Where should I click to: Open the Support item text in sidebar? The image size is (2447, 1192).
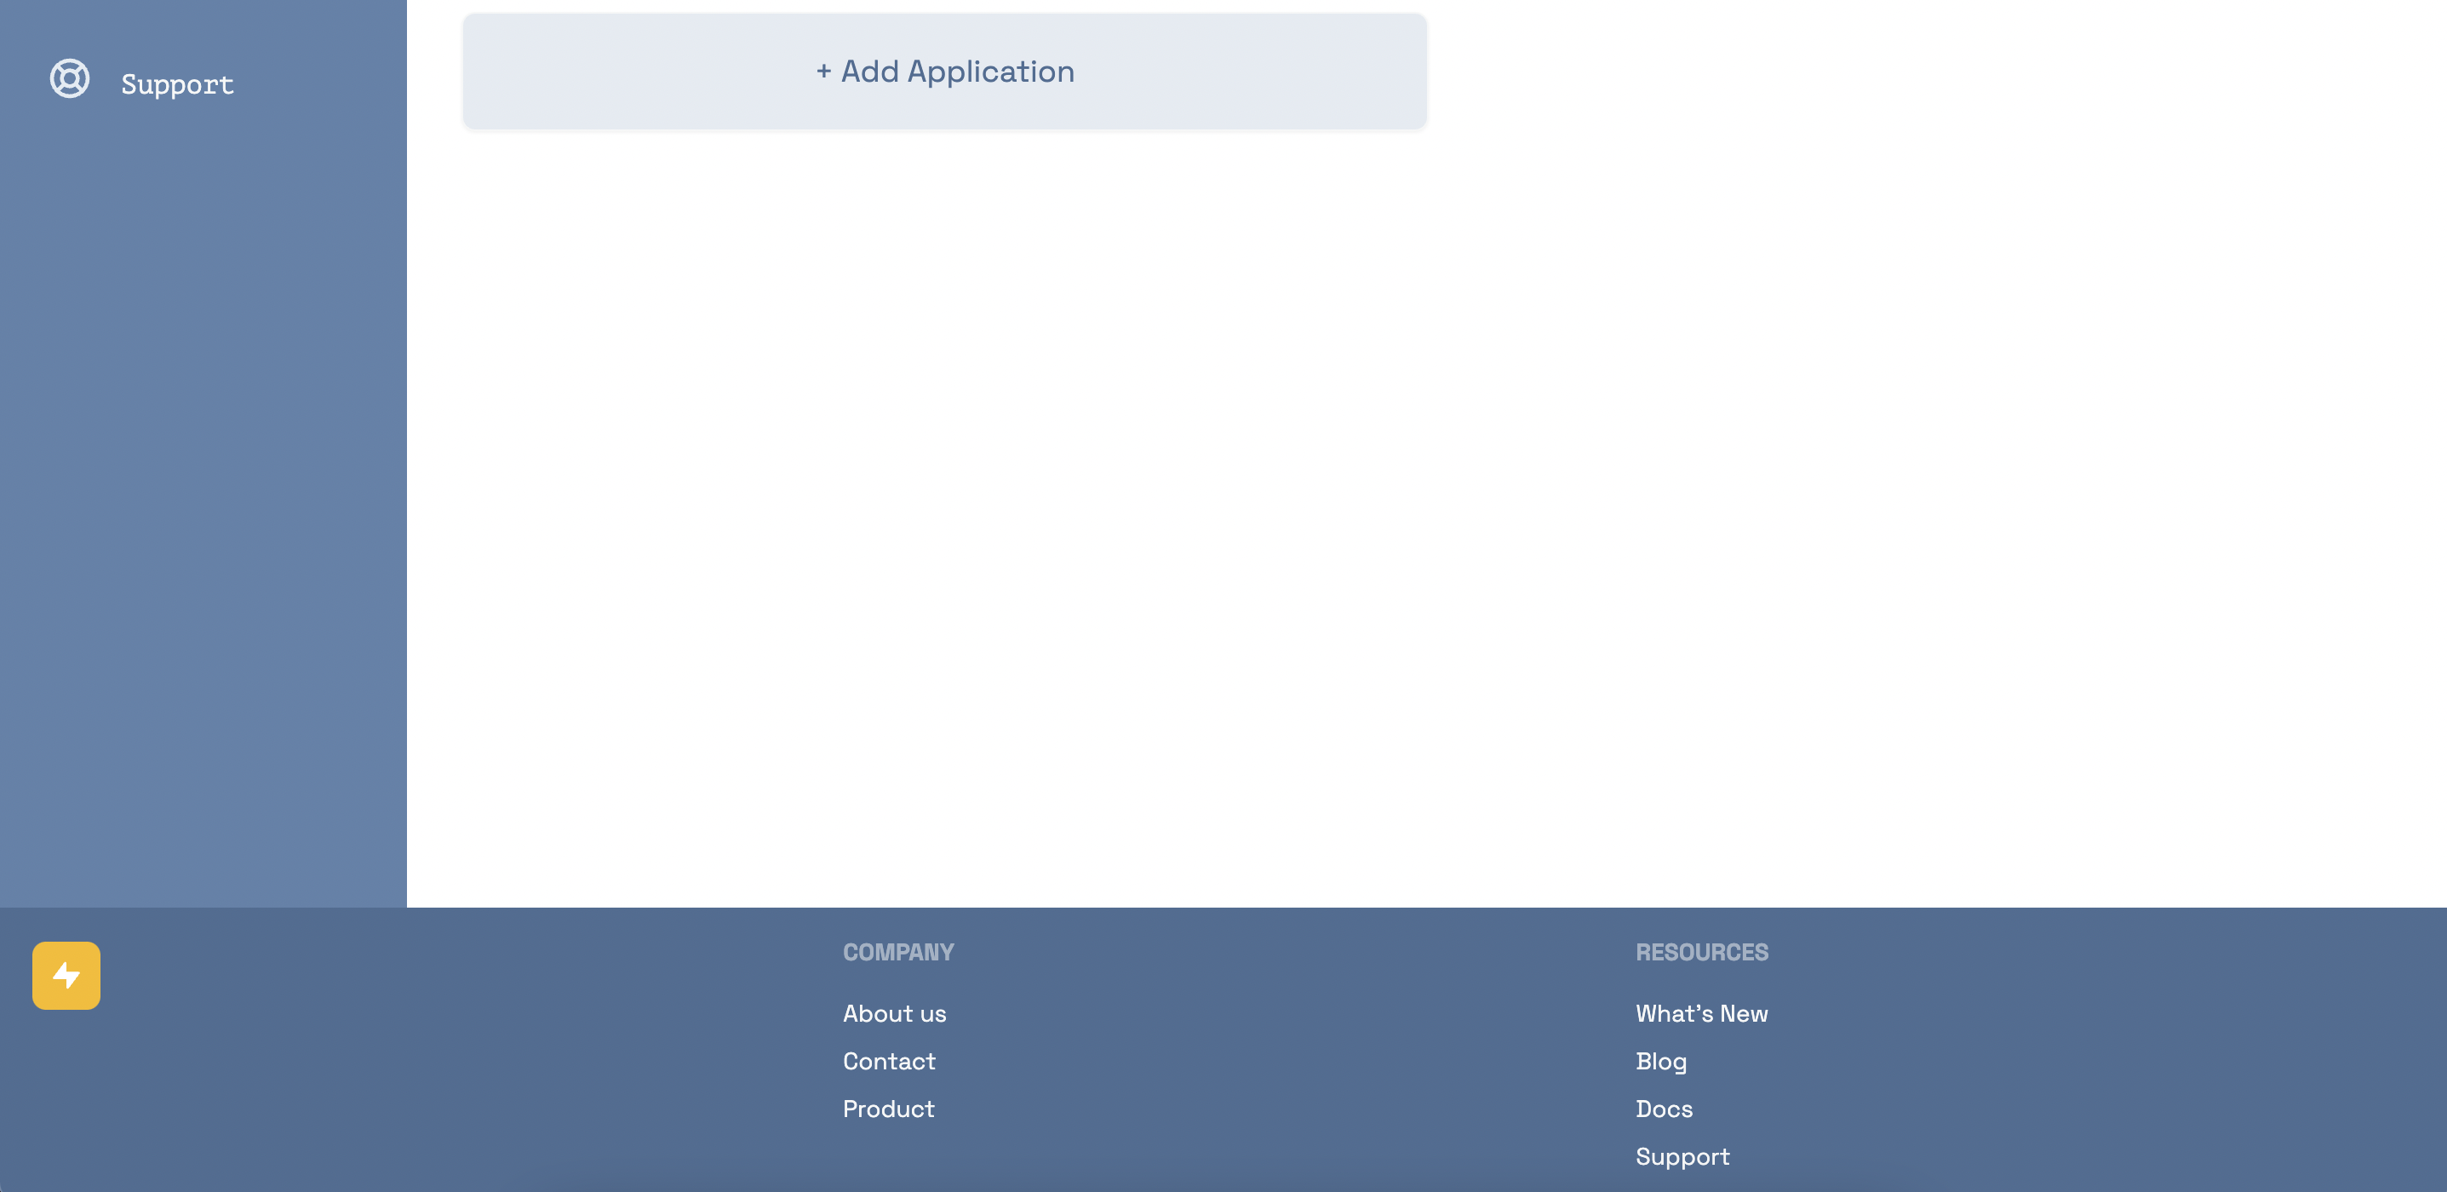point(177,84)
